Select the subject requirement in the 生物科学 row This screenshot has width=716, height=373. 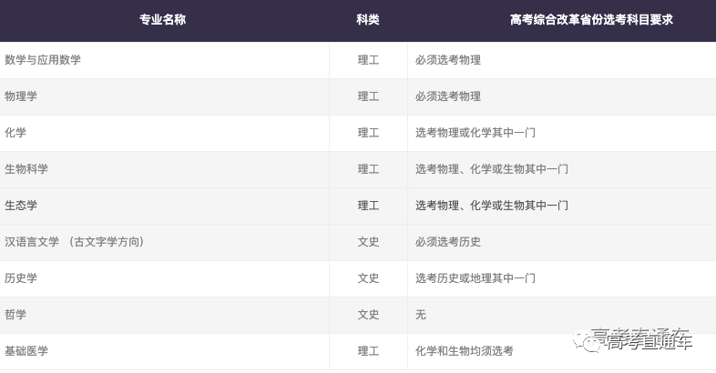coord(492,169)
